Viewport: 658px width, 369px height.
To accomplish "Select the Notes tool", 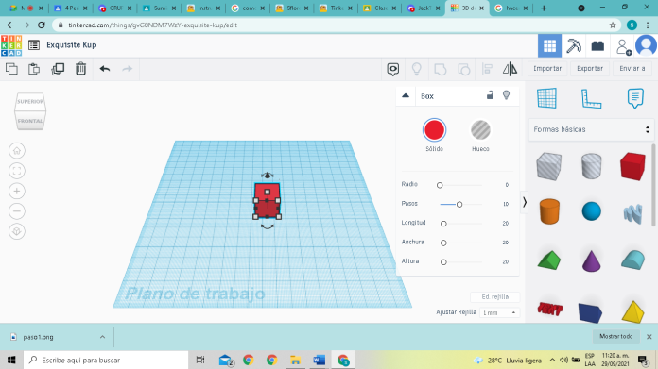I will 635,98.
